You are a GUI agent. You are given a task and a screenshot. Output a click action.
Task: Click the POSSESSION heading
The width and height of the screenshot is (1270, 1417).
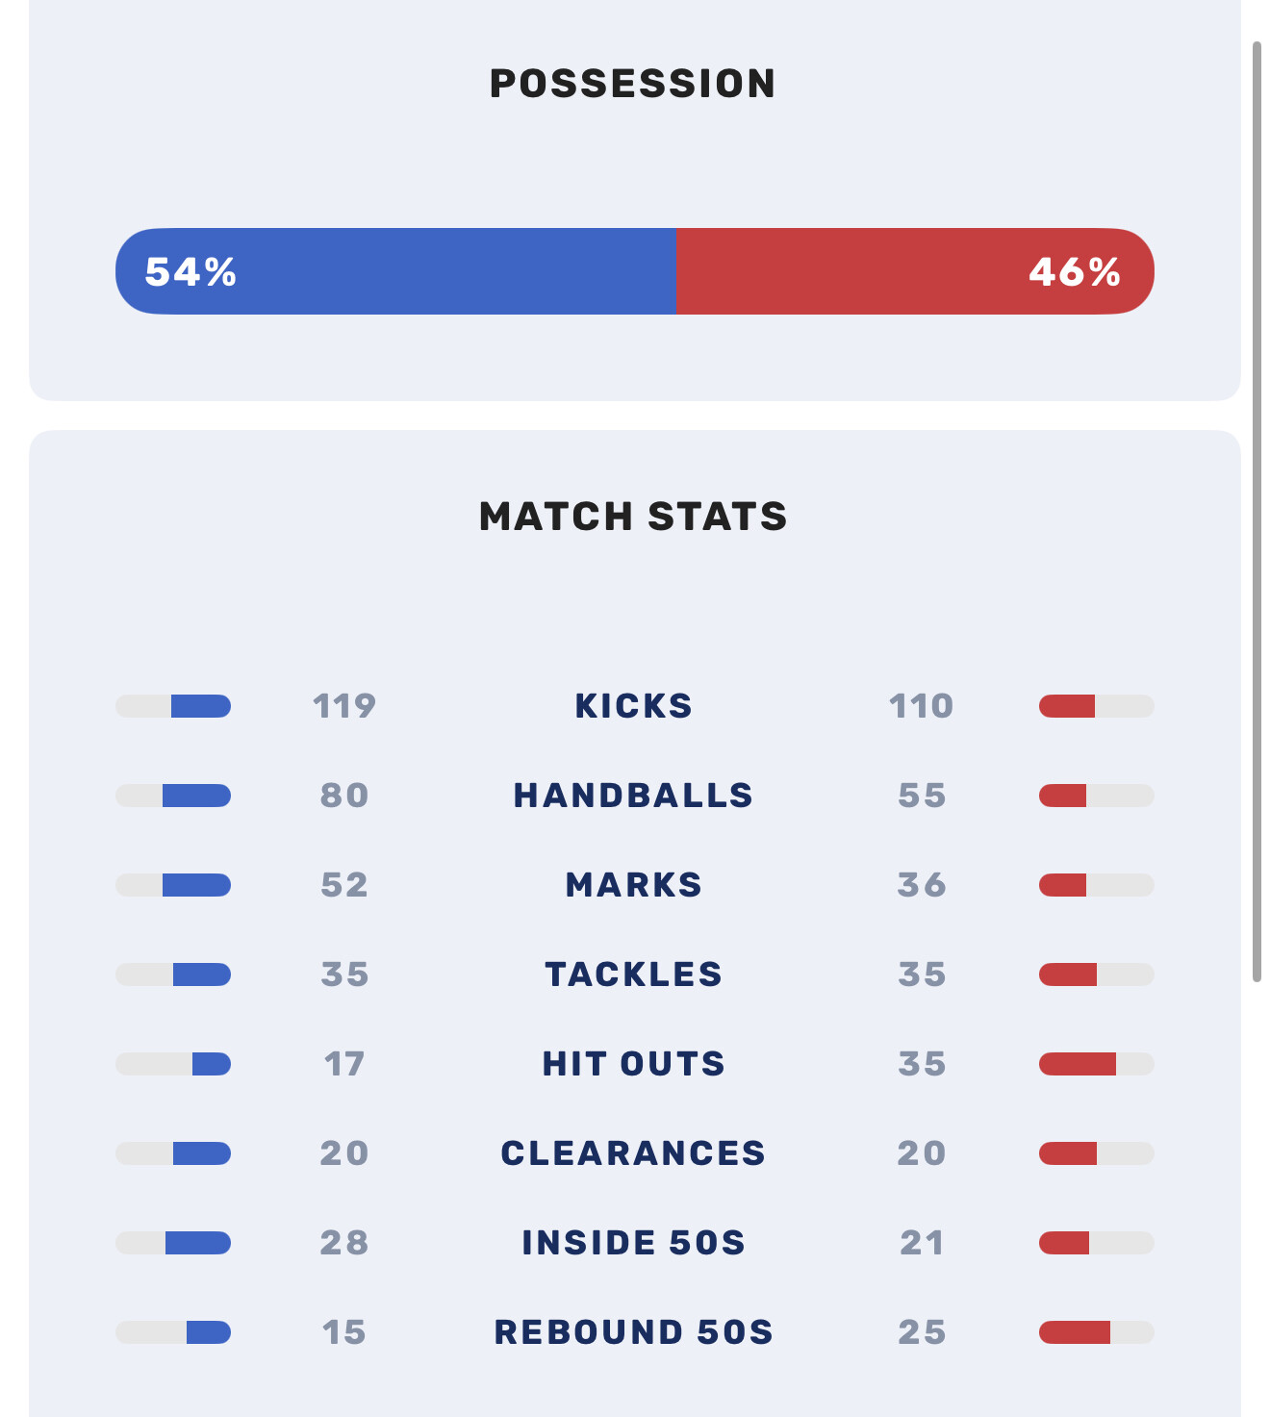pyautogui.click(x=633, y=84)
